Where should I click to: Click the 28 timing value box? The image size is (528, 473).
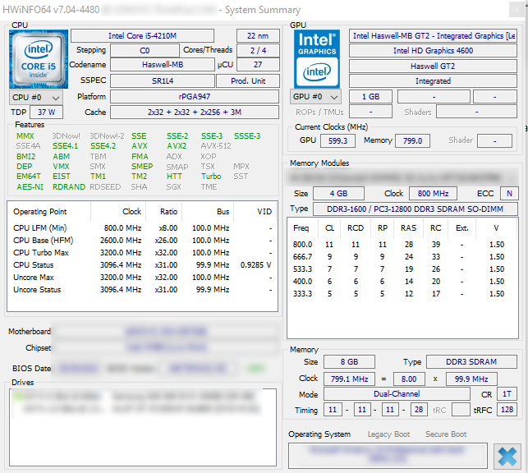coord(419,410)
